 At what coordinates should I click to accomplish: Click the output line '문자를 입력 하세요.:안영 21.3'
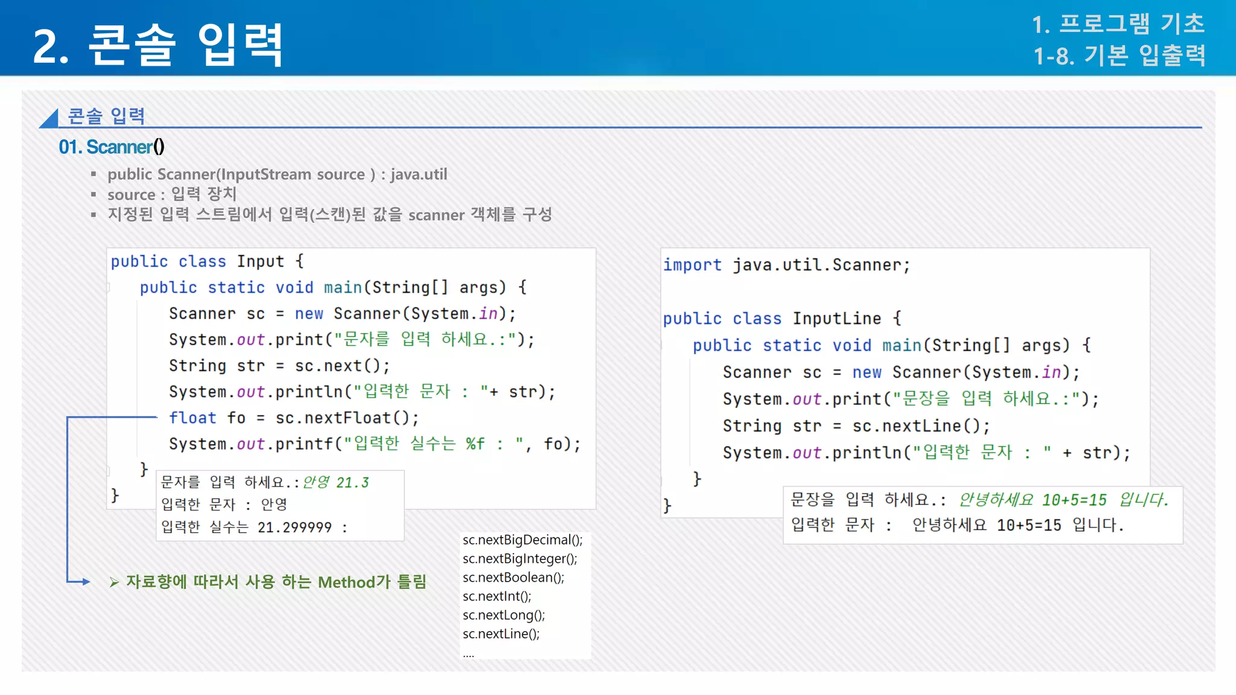(x=265, y=482)
